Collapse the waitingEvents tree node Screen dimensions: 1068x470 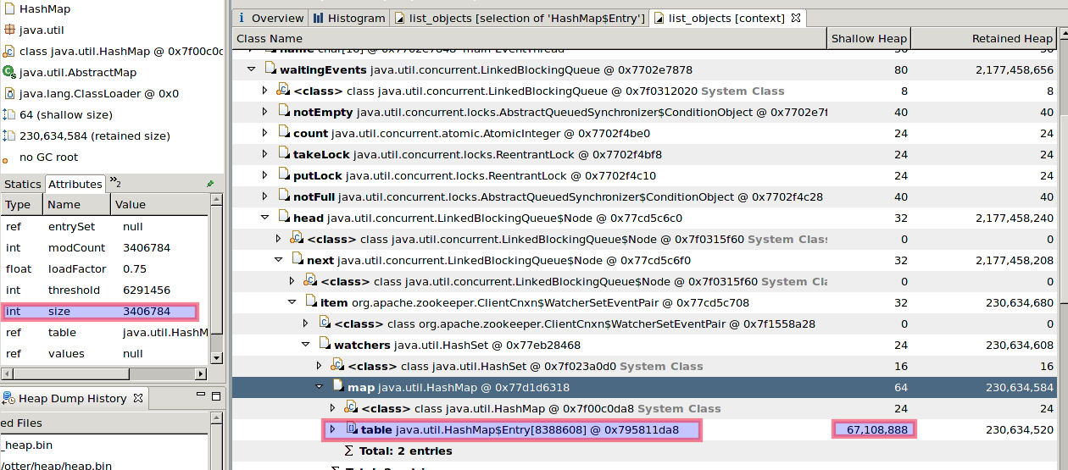point(251,69)
